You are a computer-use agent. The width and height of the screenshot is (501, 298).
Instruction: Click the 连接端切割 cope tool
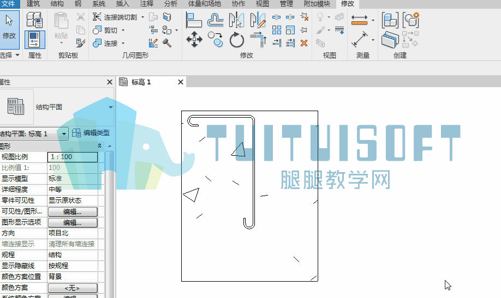pyautogui.click(x=115, y=17)
